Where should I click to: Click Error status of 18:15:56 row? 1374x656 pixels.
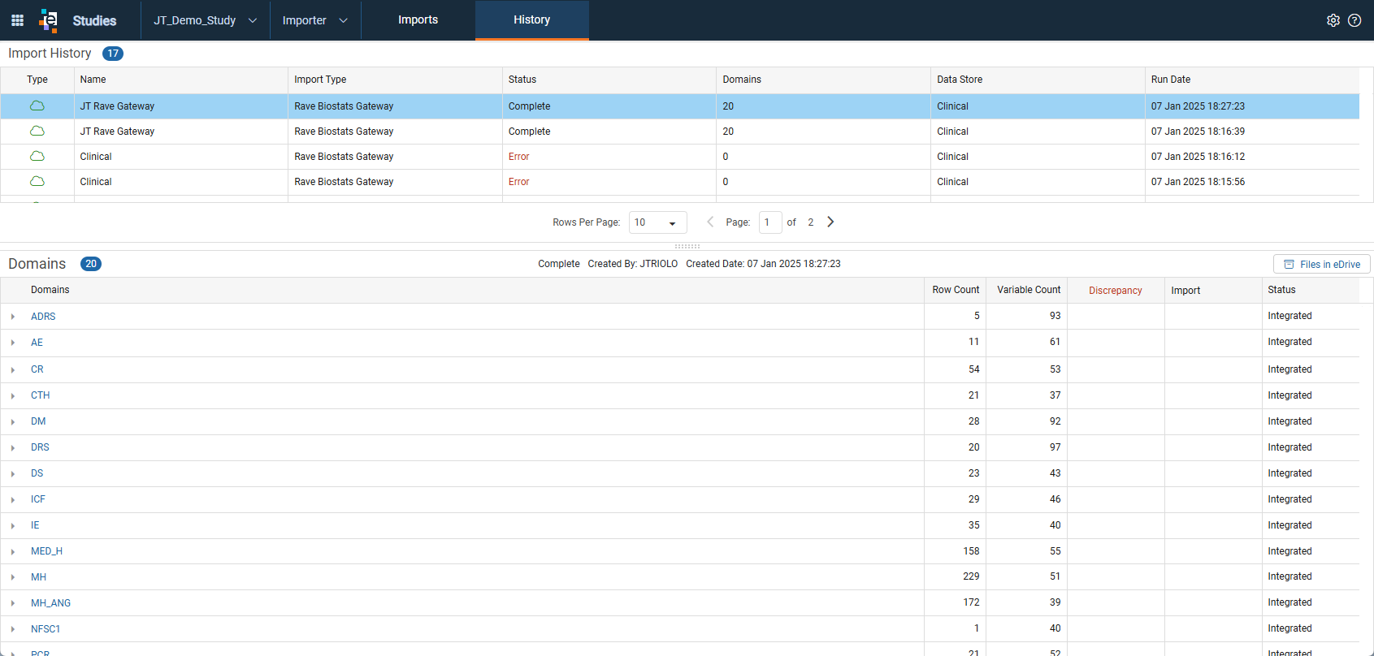[x=518, y=182]
